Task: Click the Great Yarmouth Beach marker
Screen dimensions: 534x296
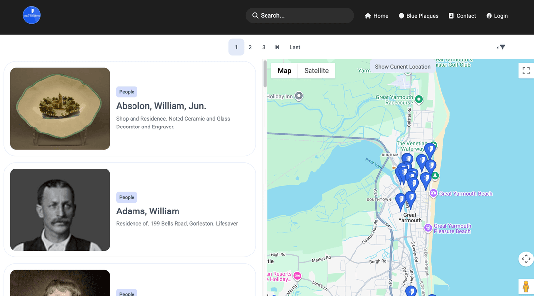Action: 433,193
